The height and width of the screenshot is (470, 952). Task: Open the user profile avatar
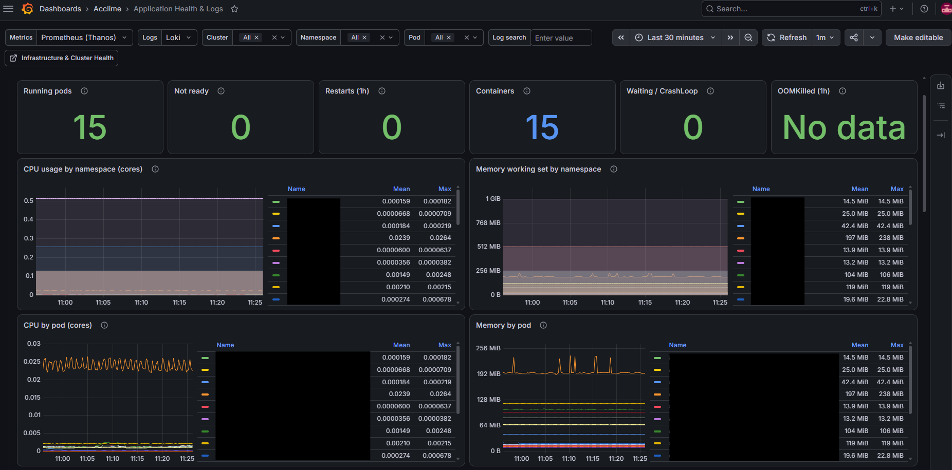tap(946, 9)
